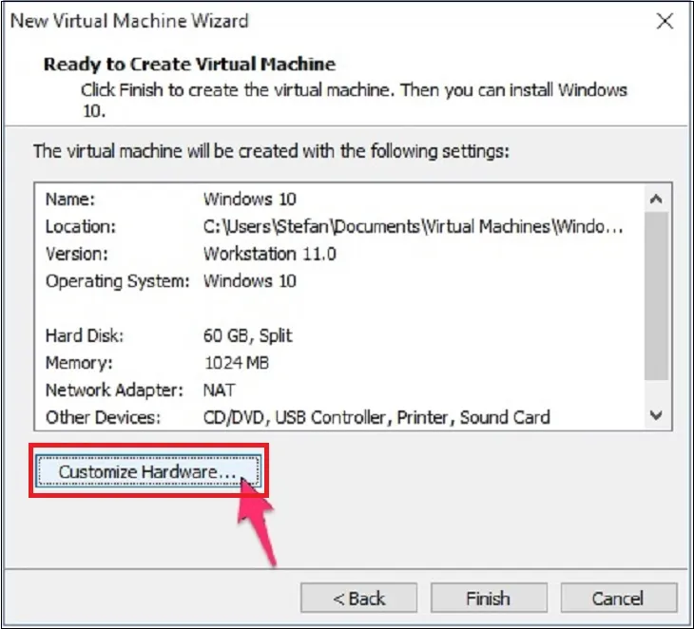This screenshot has width=694, height=629.
Task: Cancel the New Virtual Machine Wizard
Action: click(x=619, y=598)
